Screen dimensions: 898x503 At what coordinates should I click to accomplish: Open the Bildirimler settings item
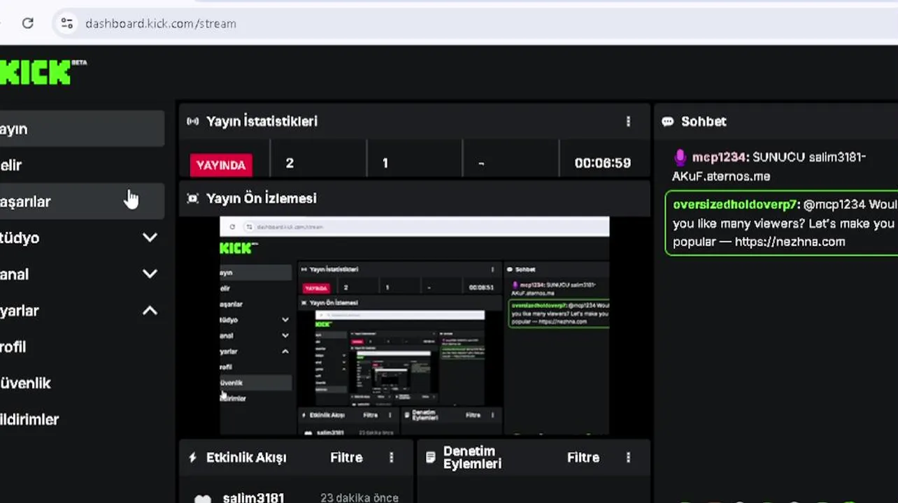pyautogui.click(x=82, y=419)
